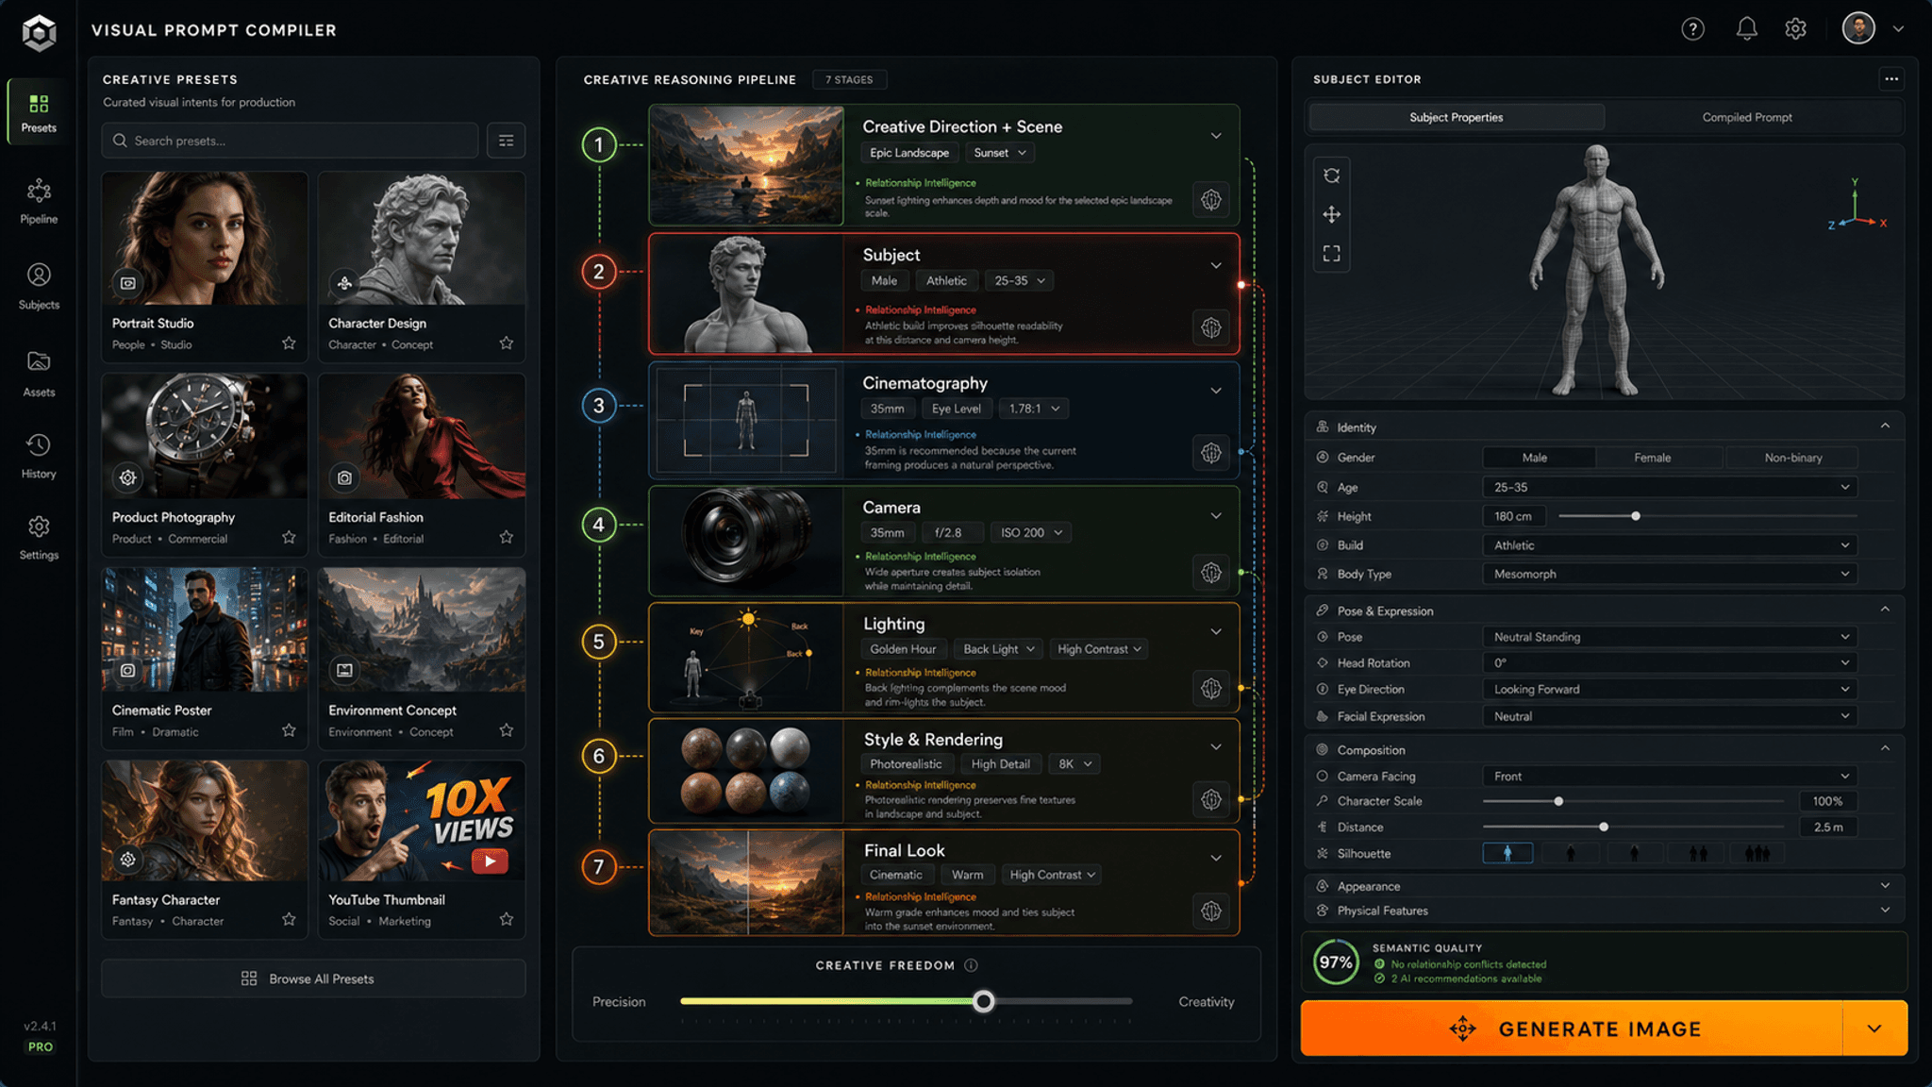Expand the Physical Features section

(x=1604, y=911)
